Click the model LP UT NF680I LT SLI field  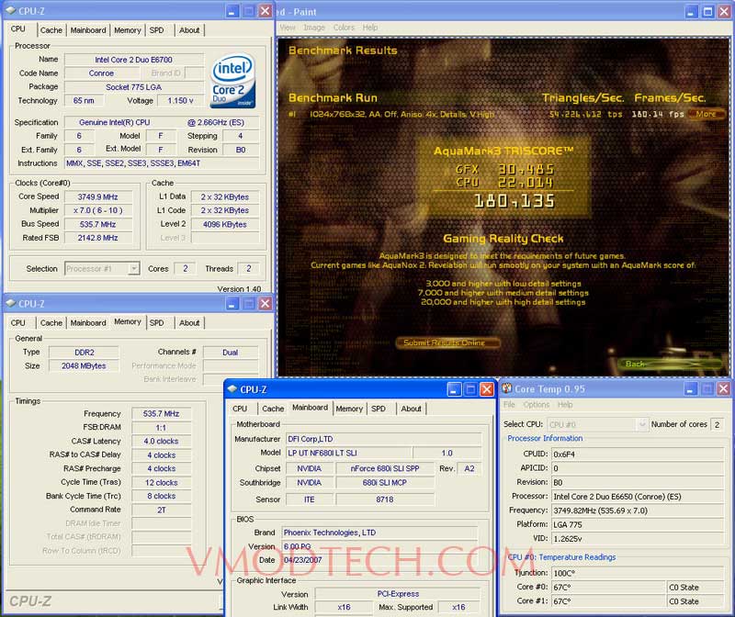pos(349,453)
